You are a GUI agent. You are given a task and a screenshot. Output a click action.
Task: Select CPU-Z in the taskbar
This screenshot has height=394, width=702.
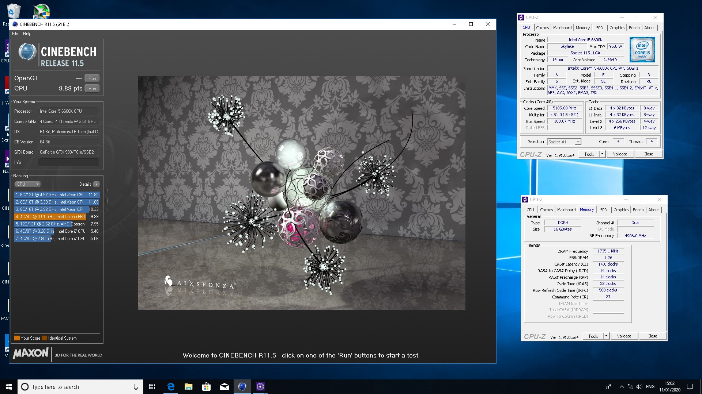(260, 387)
